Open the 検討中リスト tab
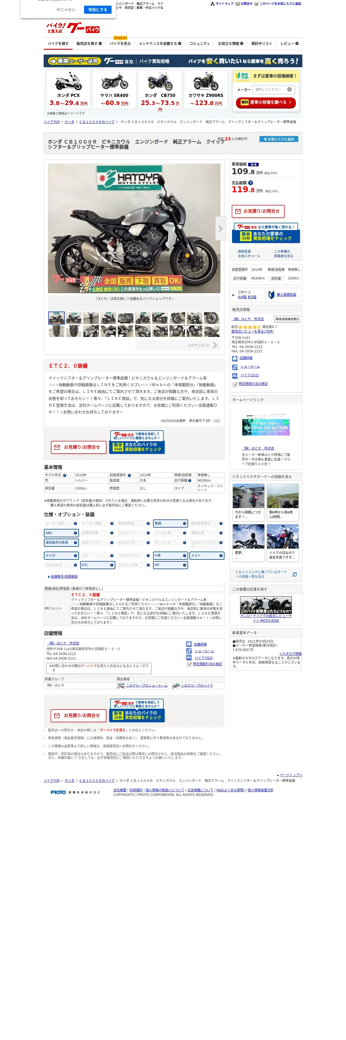 coord(262,43)
